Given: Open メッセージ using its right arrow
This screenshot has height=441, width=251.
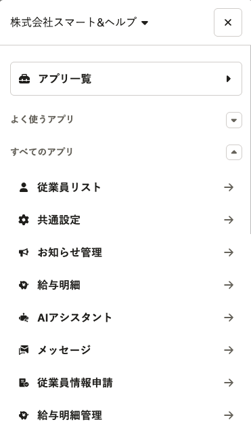Looking at the screenshot, I should [229, 351].
